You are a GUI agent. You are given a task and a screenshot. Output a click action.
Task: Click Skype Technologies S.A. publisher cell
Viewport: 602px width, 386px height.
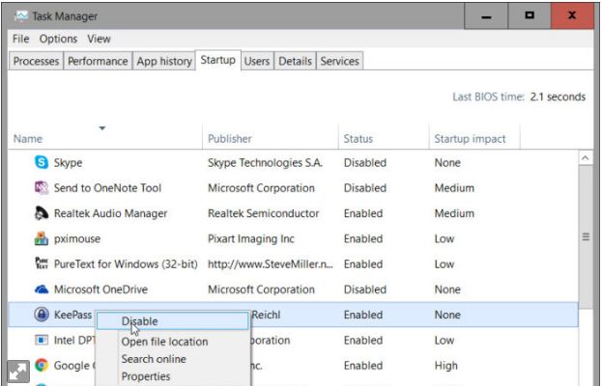point(265,162)
